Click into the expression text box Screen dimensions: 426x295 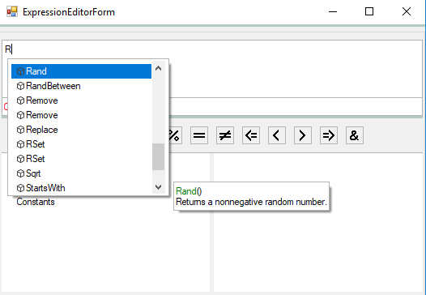click(212, 69)
